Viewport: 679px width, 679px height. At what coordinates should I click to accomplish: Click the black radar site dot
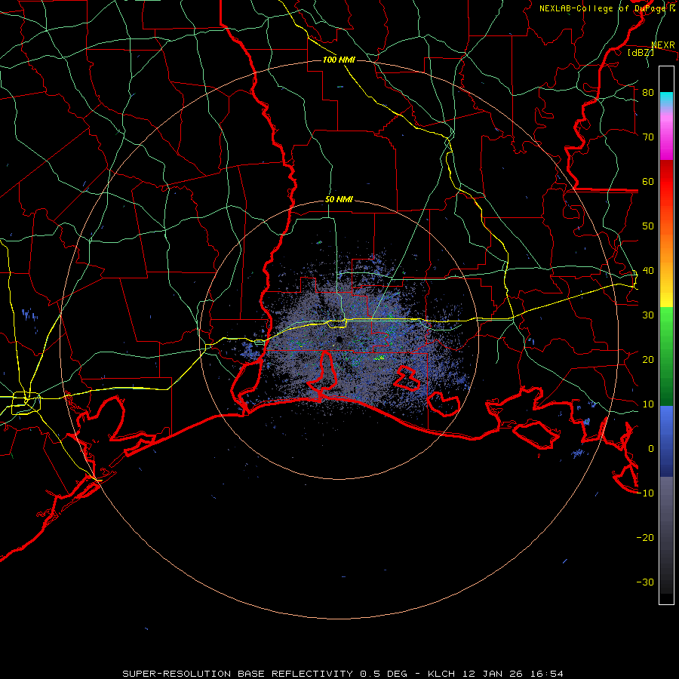click(339, 339)
